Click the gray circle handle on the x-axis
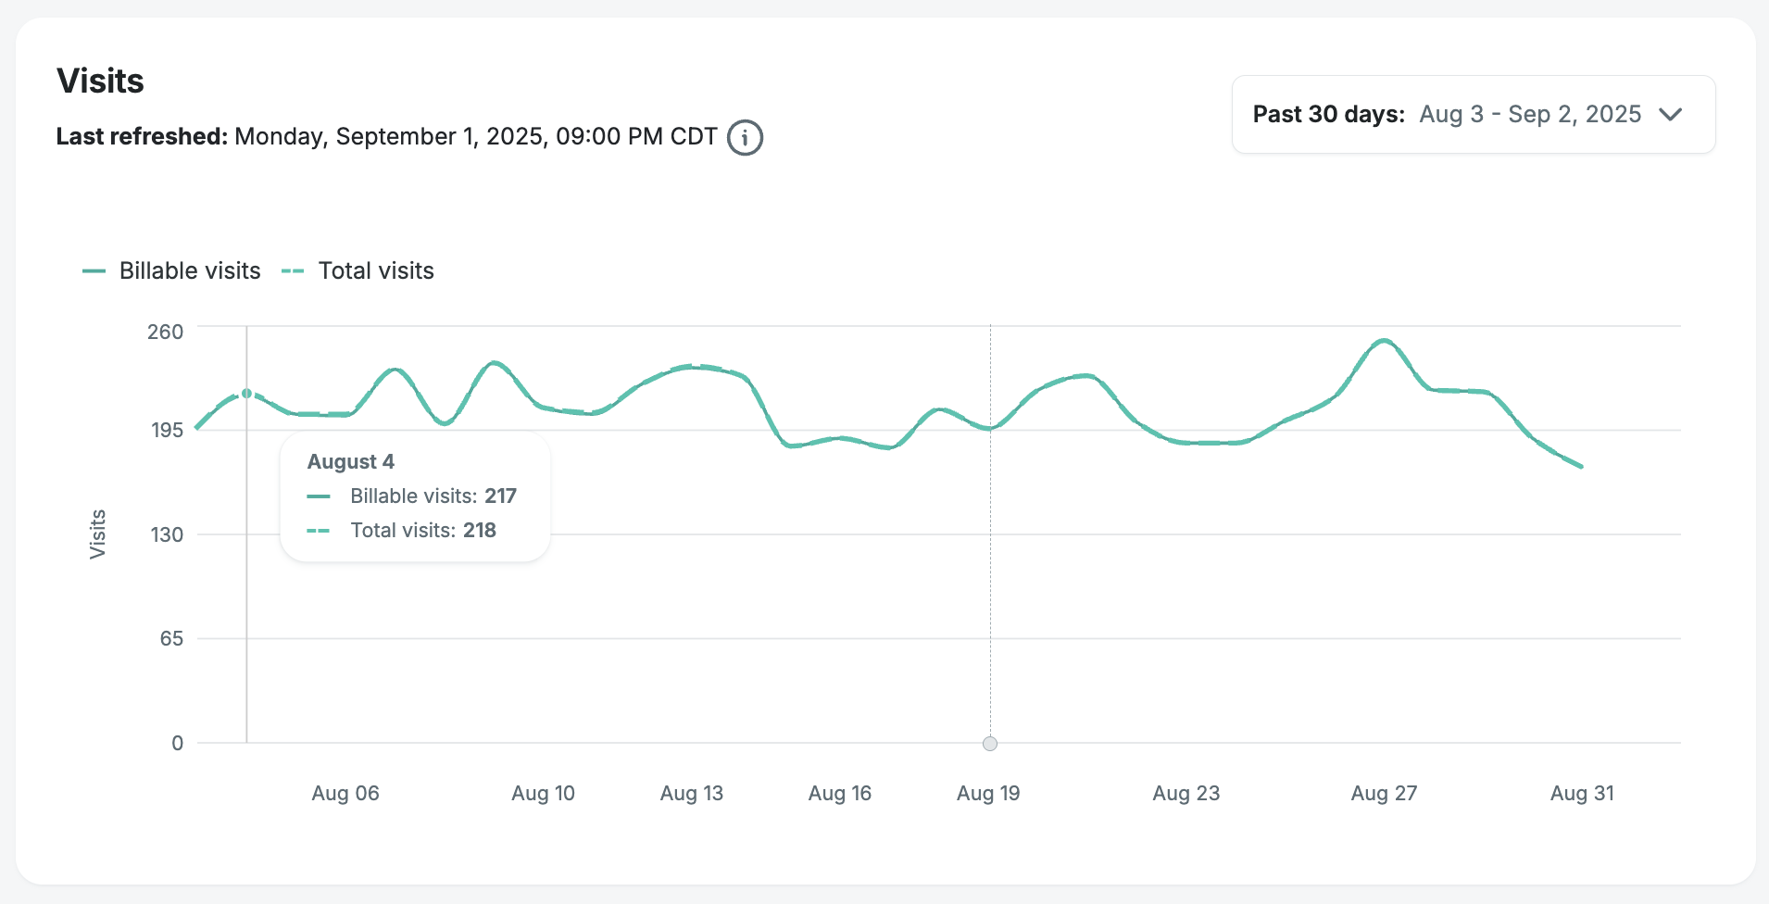 coord(990,744)
